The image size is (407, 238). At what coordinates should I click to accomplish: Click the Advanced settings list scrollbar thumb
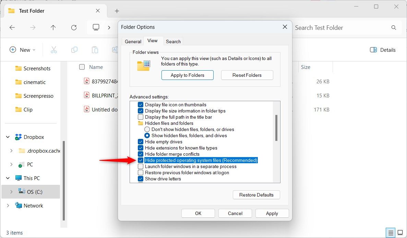(x=276, y=128)
